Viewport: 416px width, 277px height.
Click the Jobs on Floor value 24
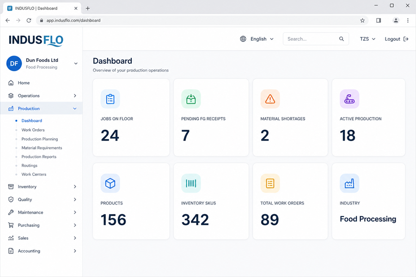(110, 135)
